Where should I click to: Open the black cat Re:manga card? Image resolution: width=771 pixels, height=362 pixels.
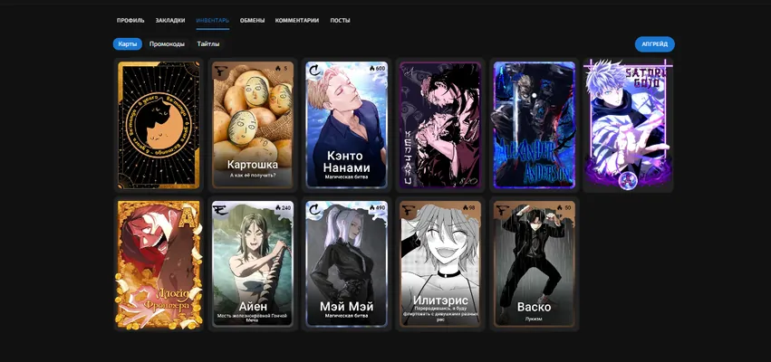point(159,125)
